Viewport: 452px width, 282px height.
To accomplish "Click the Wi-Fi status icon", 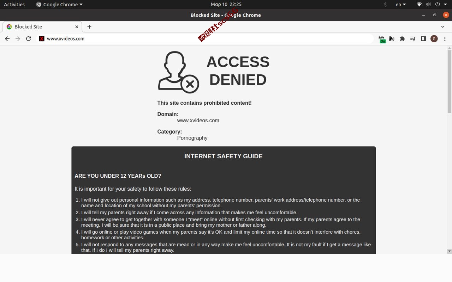I will tap(419, 5).
